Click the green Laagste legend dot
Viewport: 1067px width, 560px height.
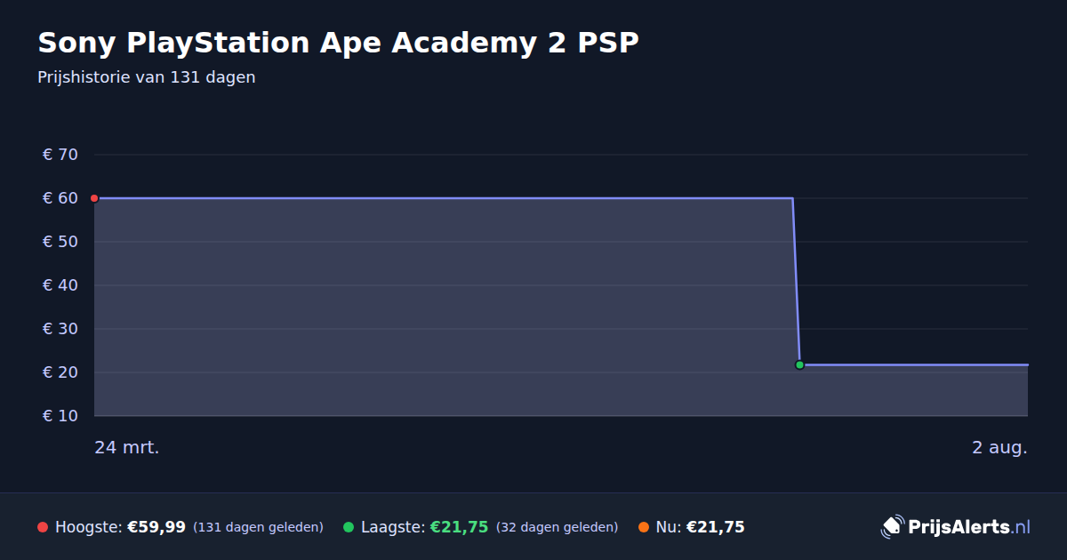pyautogui.click(x=349, y=527)
